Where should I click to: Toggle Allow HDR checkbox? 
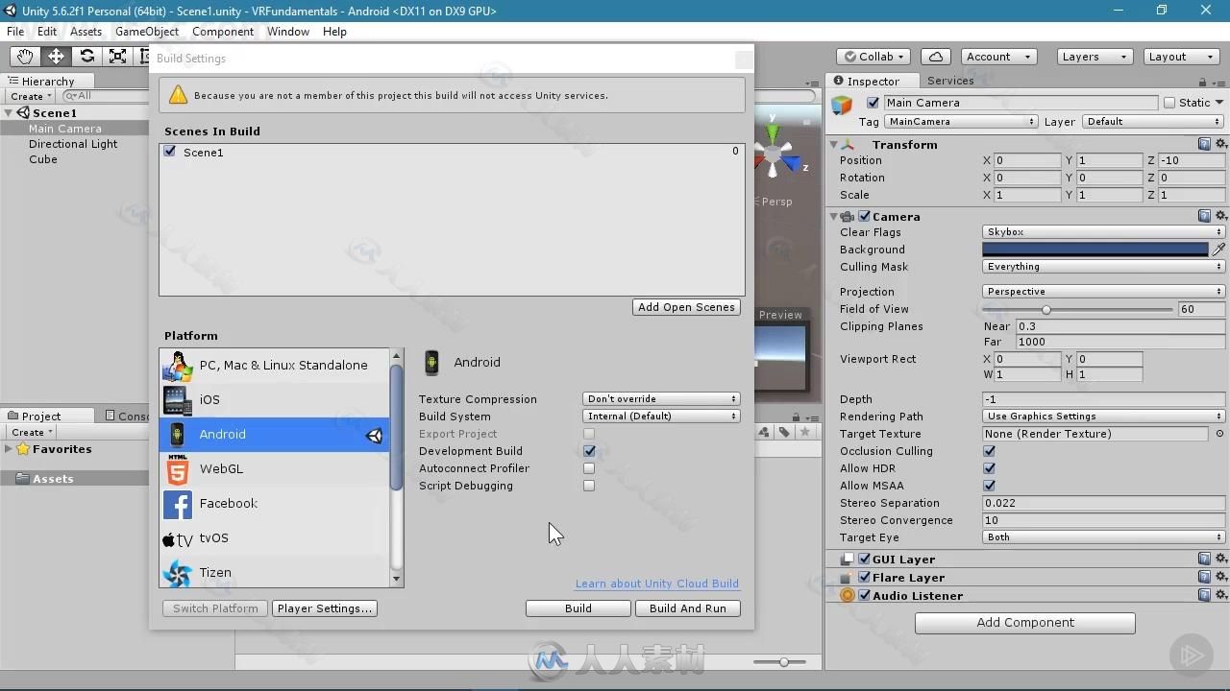point(989,468)
